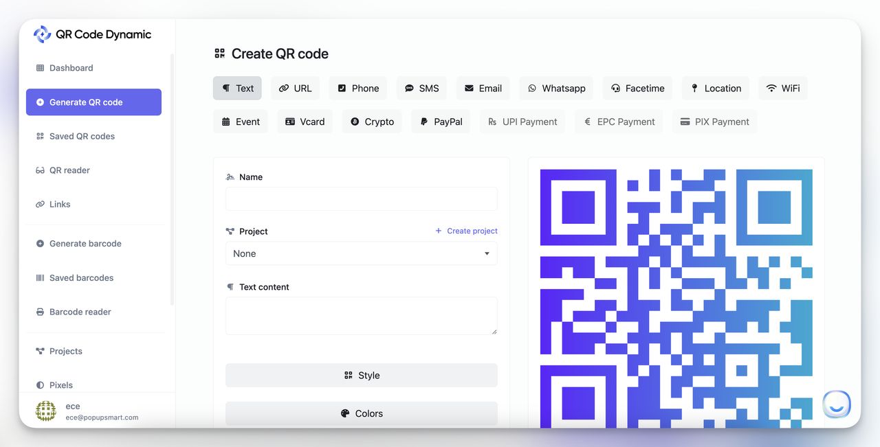Open the Pixels section
Image resolution: width=880 pixels, height=447 pixels.
pyautogui.click(x=60, y=385)
